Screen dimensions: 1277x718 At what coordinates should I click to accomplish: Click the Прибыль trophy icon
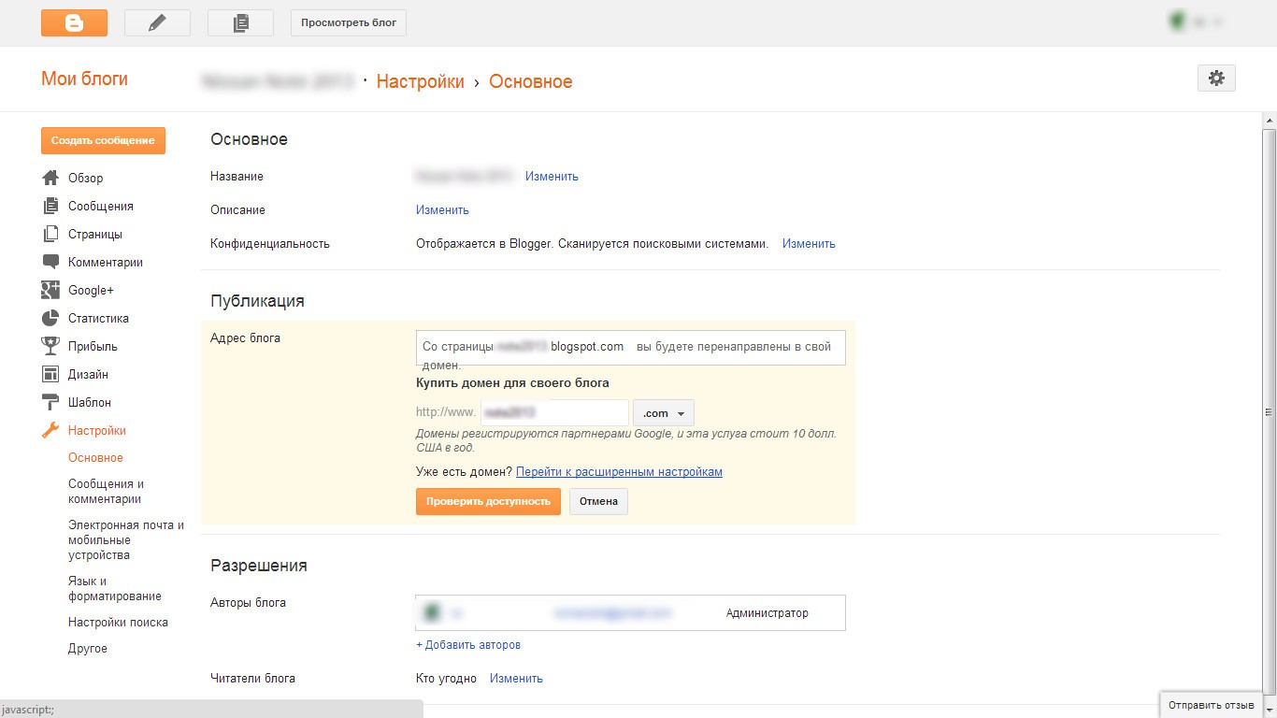[x=50, y=346]
